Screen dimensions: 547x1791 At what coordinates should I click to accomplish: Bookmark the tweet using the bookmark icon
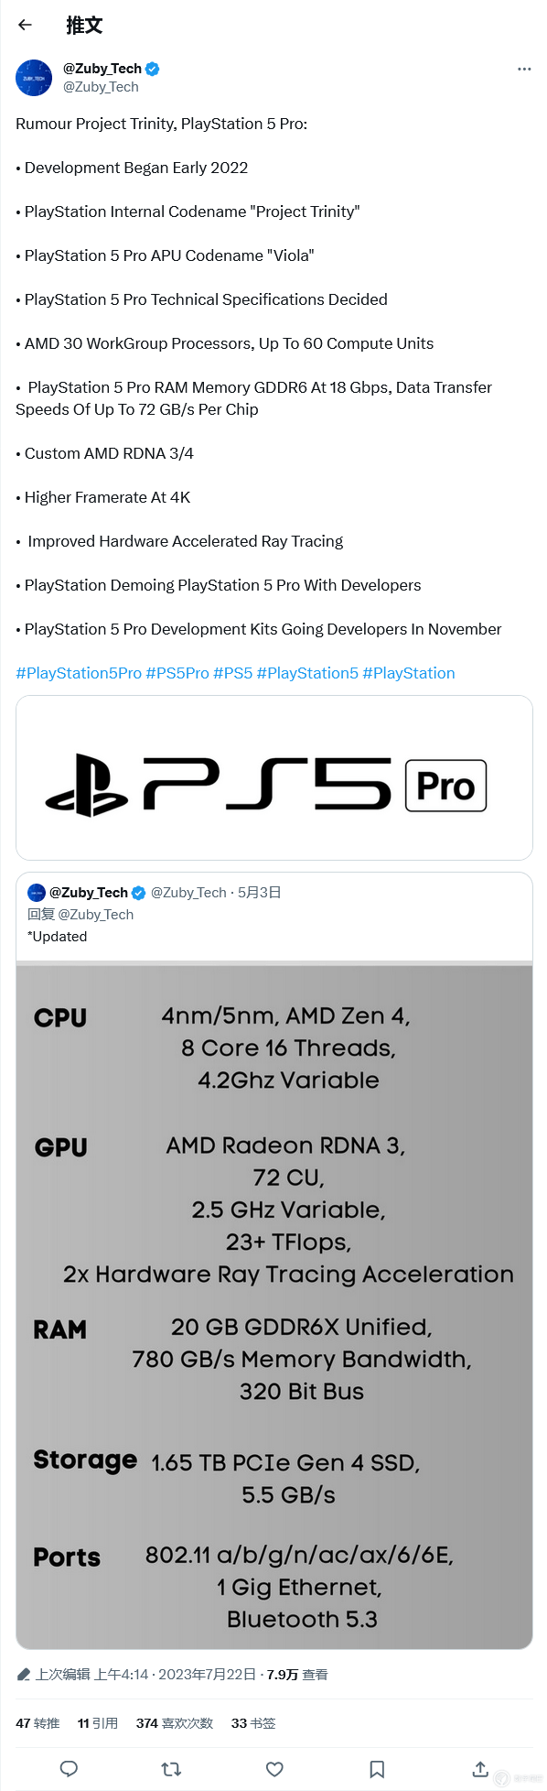coord(377,1769)
